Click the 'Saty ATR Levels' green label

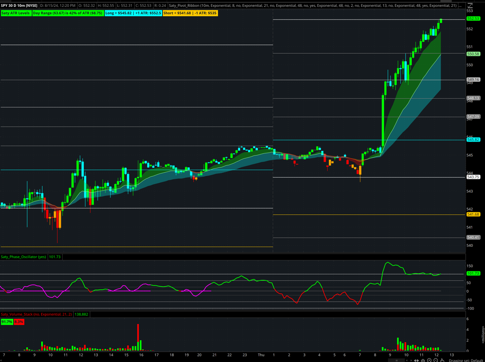pyautogui.click(x=15, y=13)
